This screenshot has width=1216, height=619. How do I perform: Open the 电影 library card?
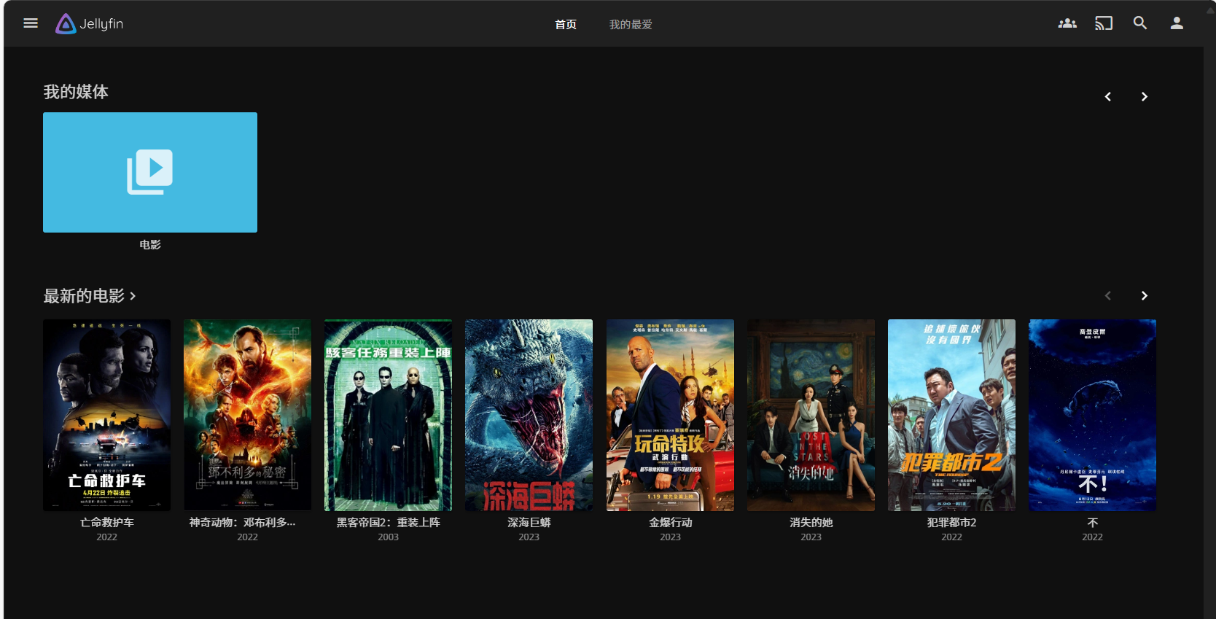click(150, 172)
